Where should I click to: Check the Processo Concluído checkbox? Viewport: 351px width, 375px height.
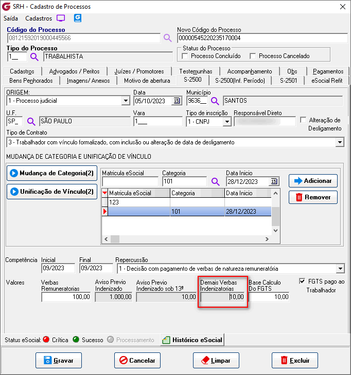click(x=186, y=56)
